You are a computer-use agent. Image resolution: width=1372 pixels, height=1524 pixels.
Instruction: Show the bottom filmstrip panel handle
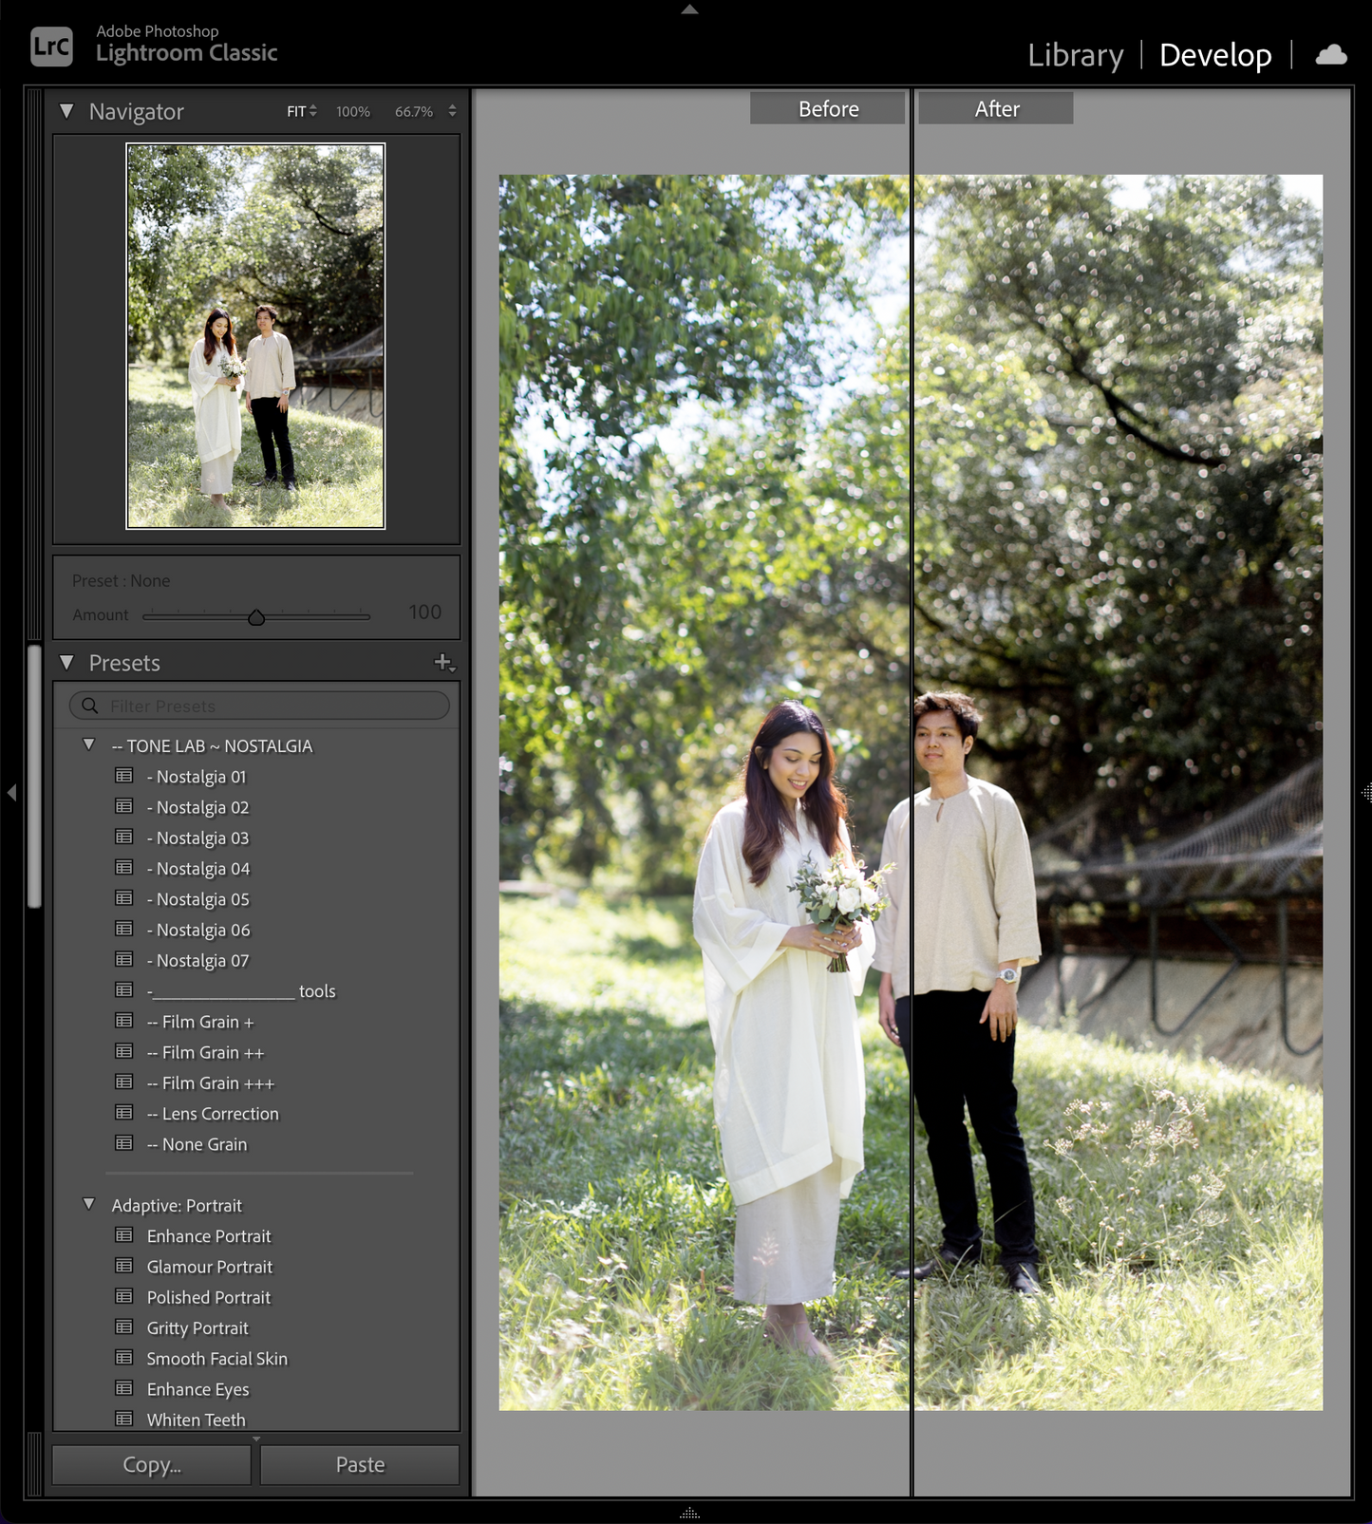click(690, 1514)
